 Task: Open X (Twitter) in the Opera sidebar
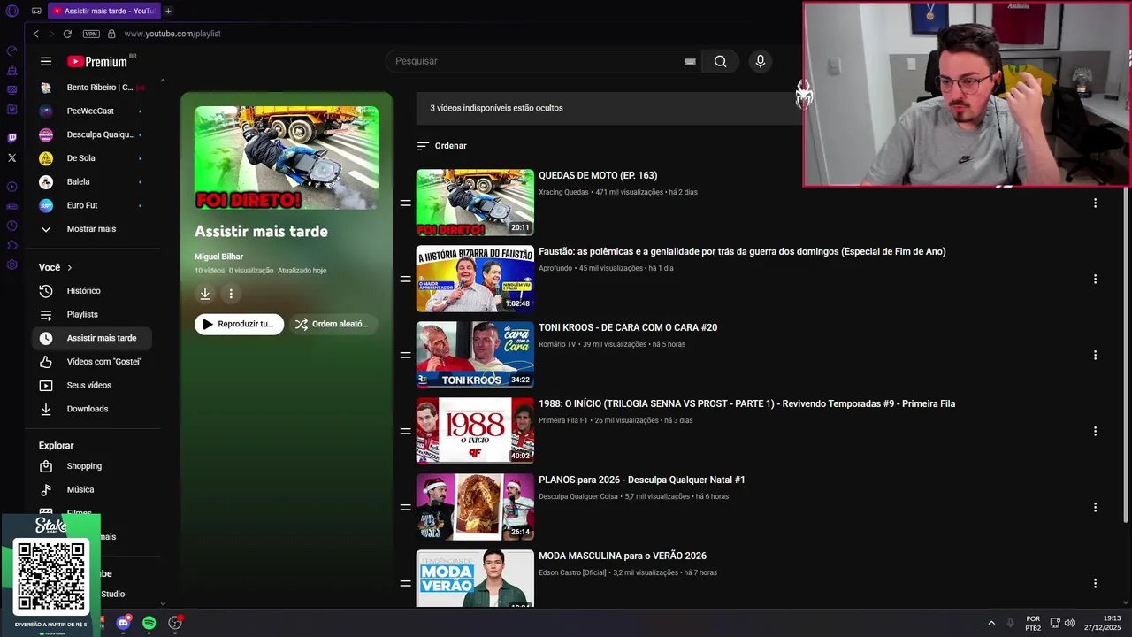[x=11, y=157]
